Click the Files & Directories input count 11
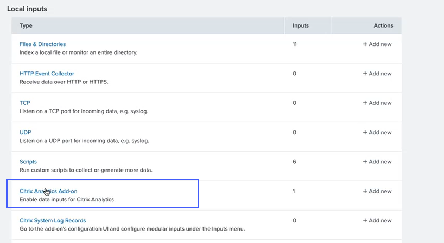Viewport: 444px width, 243px height. [295, 44]
